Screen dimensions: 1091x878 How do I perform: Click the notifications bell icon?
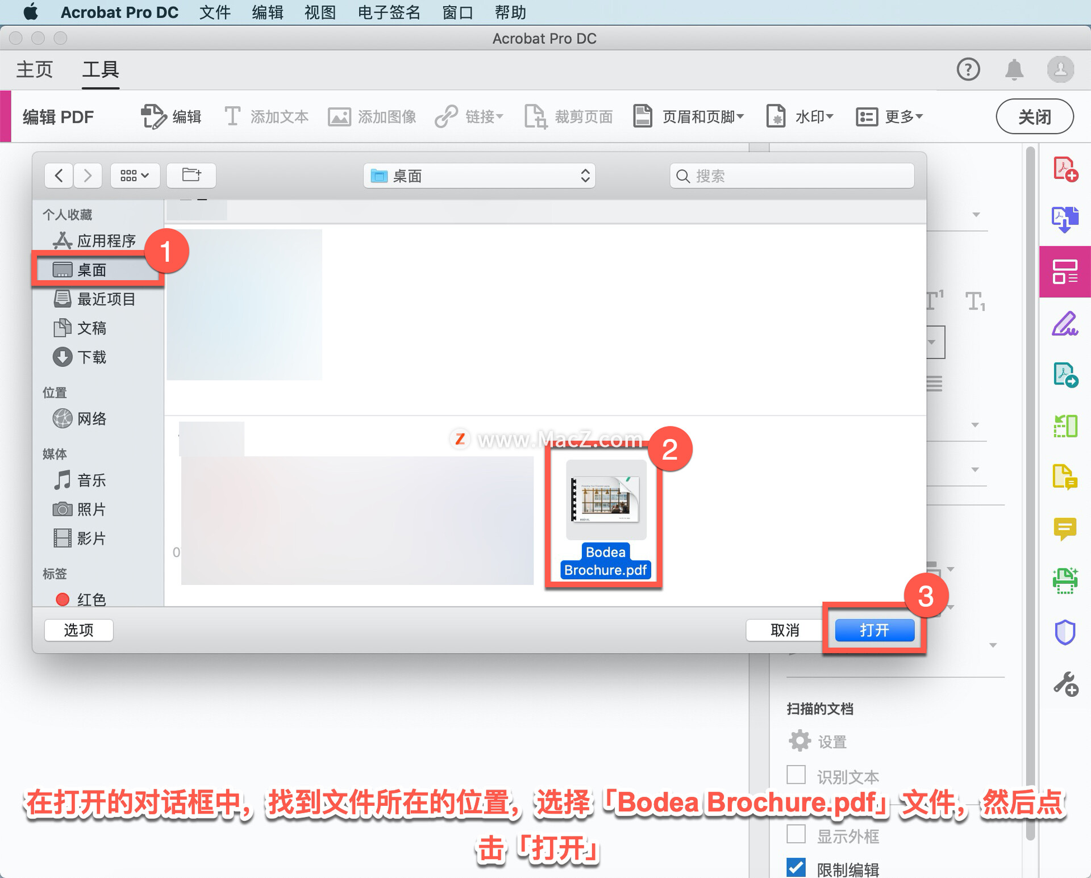pos(1014,70)
